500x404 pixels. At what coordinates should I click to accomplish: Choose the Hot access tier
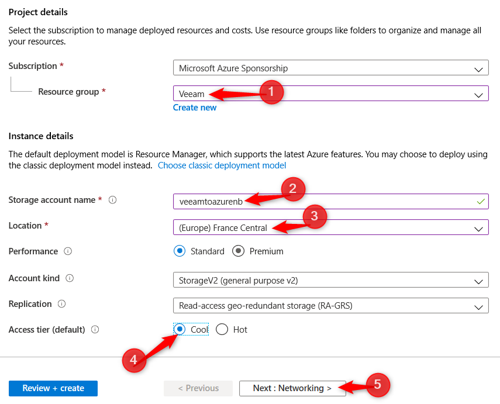click(222, 329)
